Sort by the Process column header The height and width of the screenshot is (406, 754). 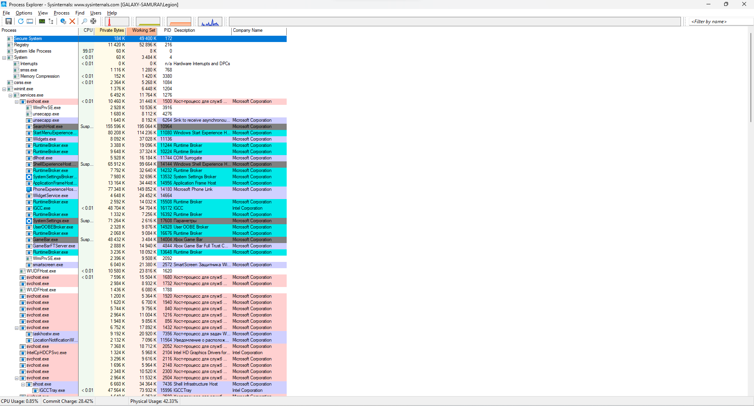39,30
